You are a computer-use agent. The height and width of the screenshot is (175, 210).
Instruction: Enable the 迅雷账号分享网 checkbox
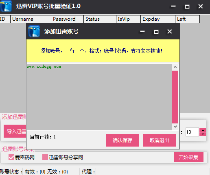[45, 157]
